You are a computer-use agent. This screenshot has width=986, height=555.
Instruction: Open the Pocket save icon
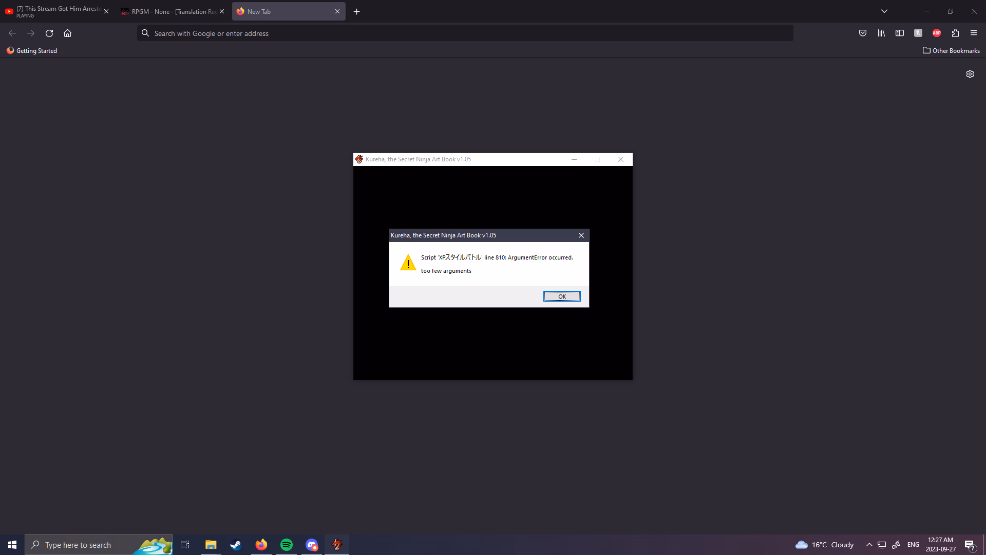[x=863, y=33]
